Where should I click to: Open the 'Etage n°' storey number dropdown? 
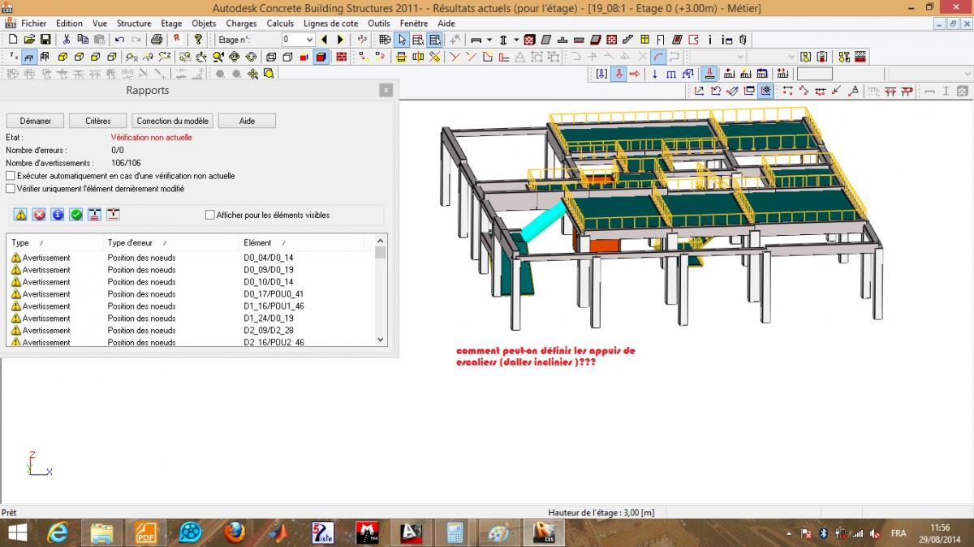point(309,39)
